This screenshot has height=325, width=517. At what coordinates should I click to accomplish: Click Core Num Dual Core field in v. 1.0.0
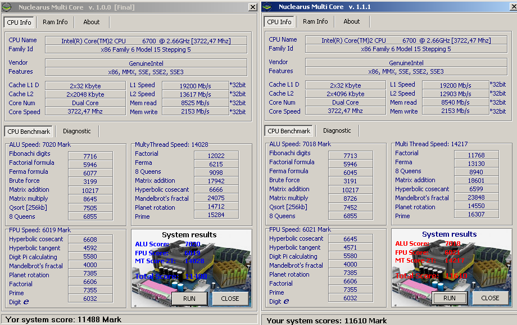click(85, 103)
